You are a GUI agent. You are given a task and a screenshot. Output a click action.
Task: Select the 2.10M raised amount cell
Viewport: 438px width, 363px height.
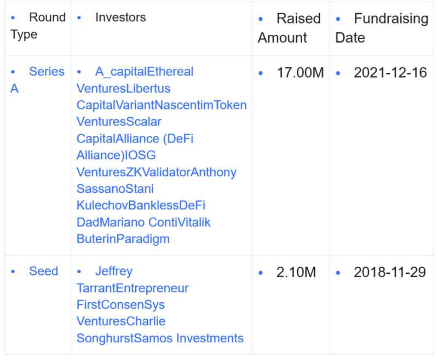(x=296, y=272)
